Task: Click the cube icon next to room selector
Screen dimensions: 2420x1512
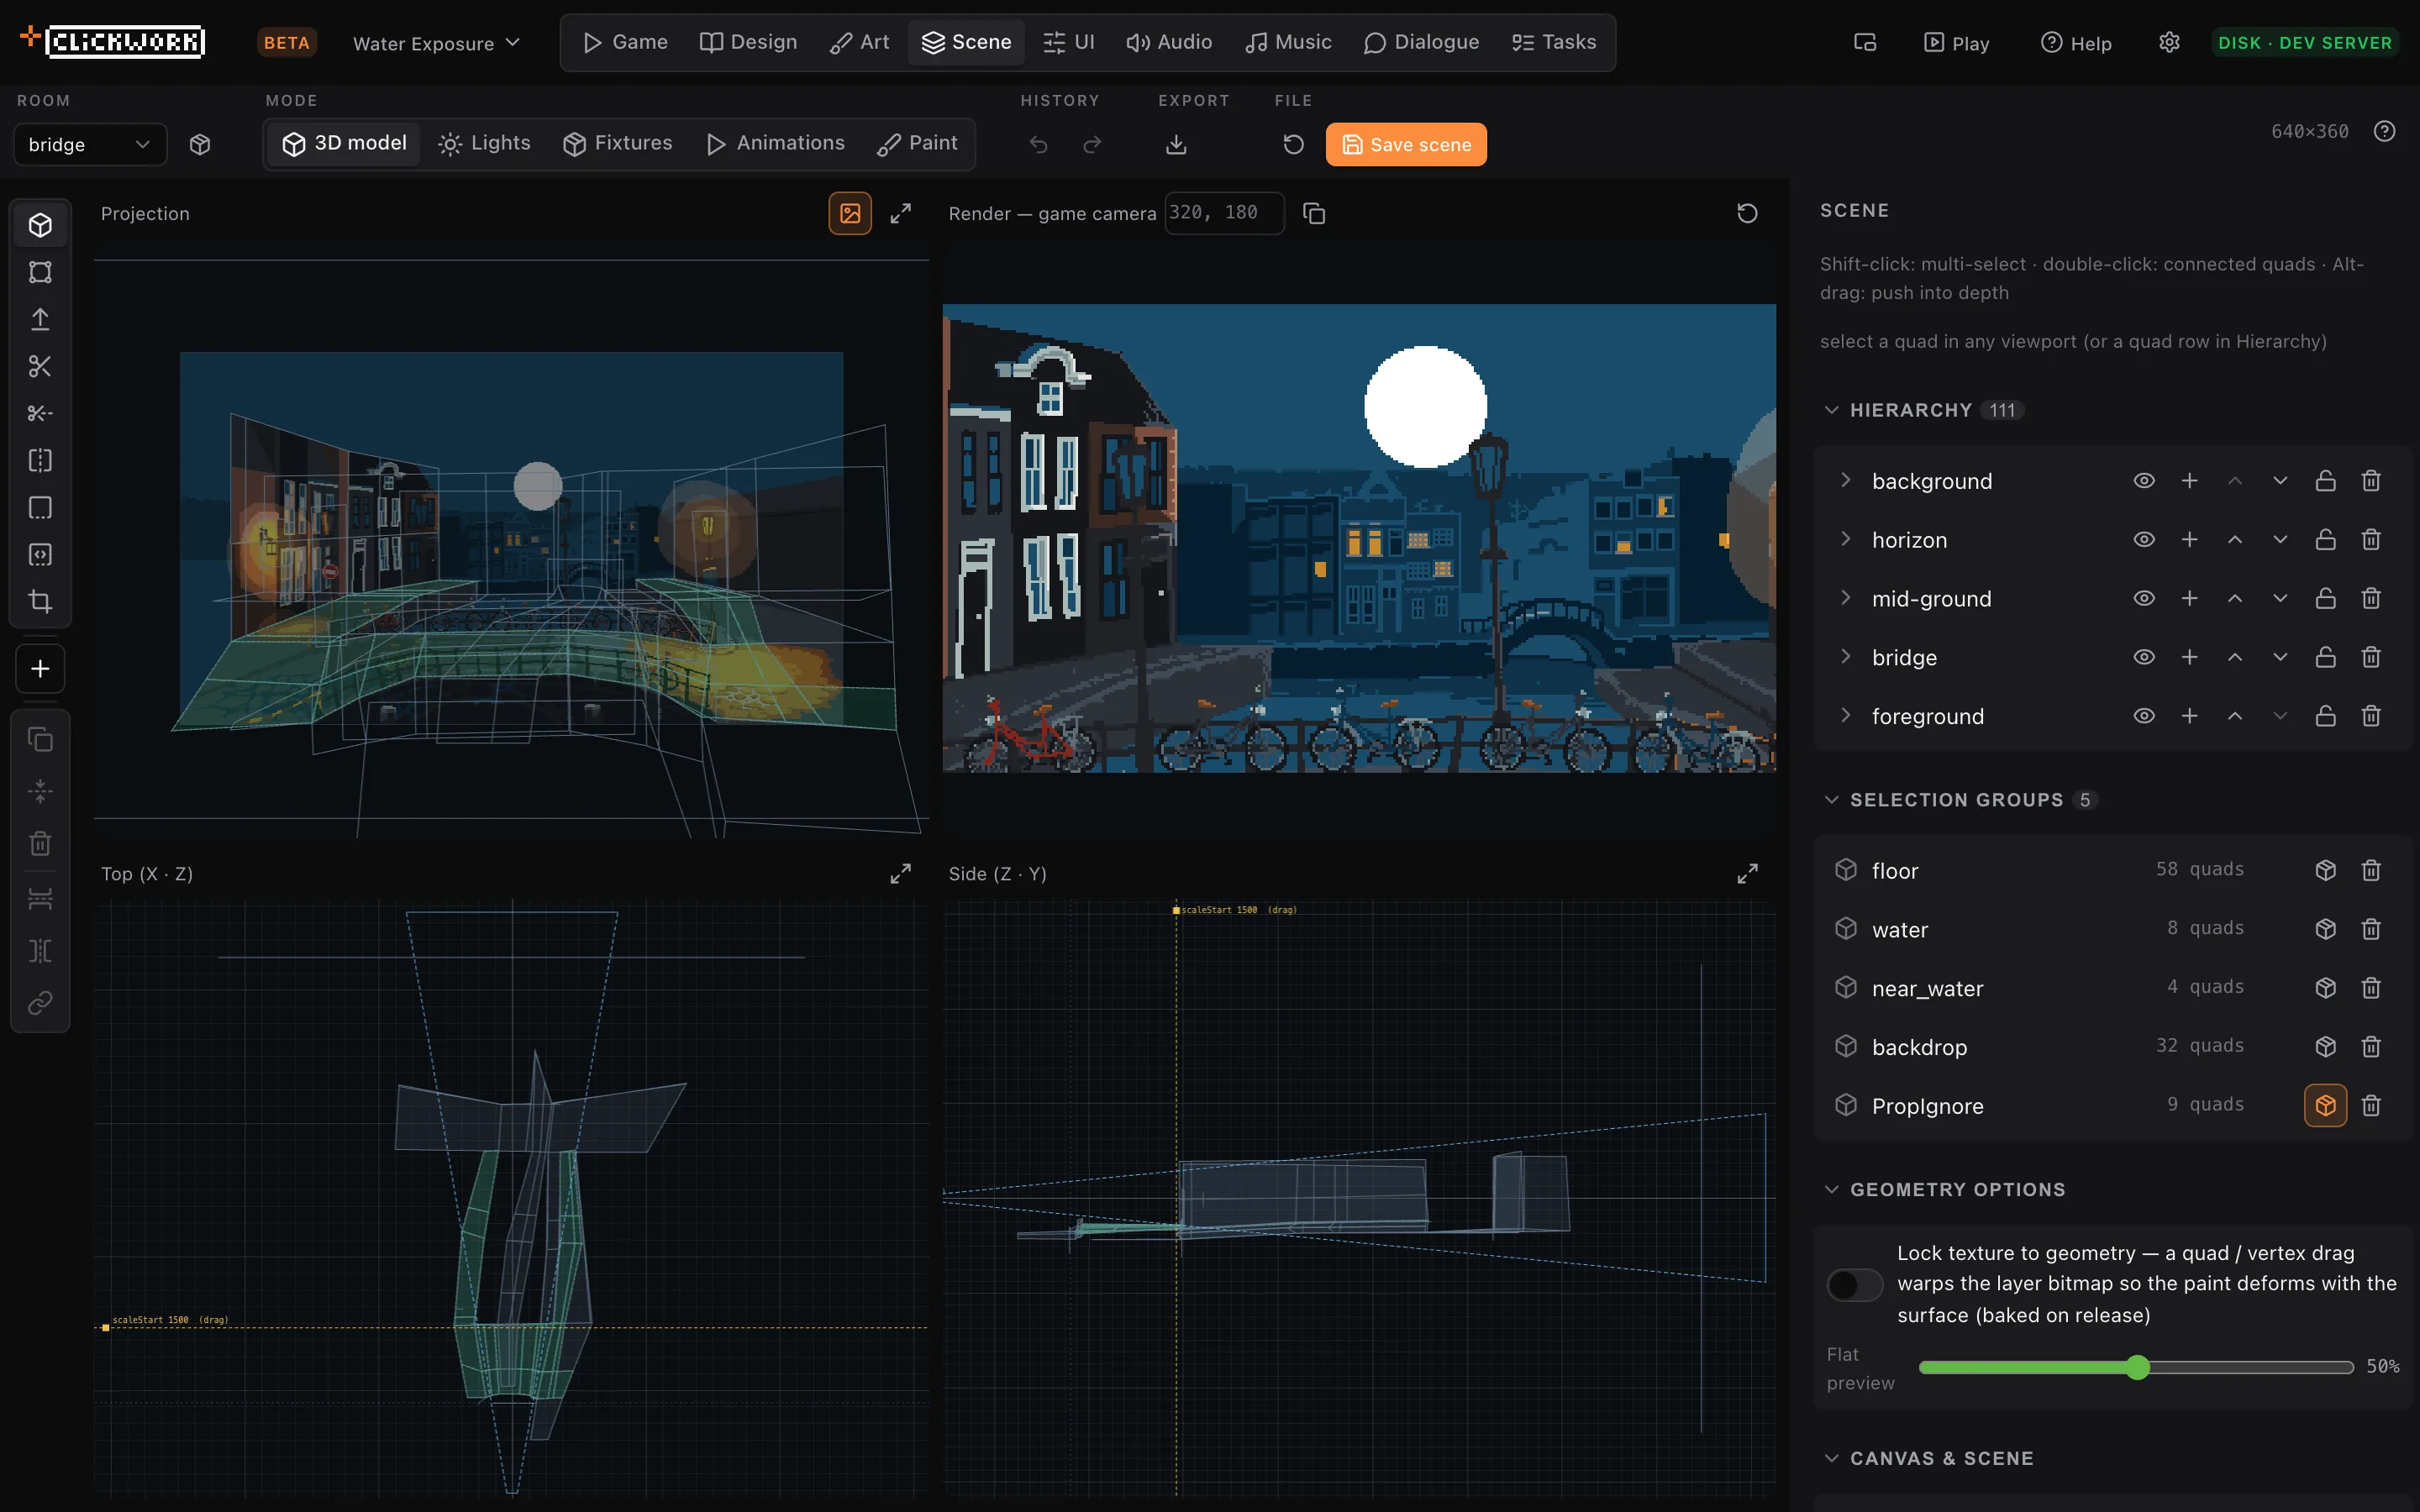Action: coord(200,144)
